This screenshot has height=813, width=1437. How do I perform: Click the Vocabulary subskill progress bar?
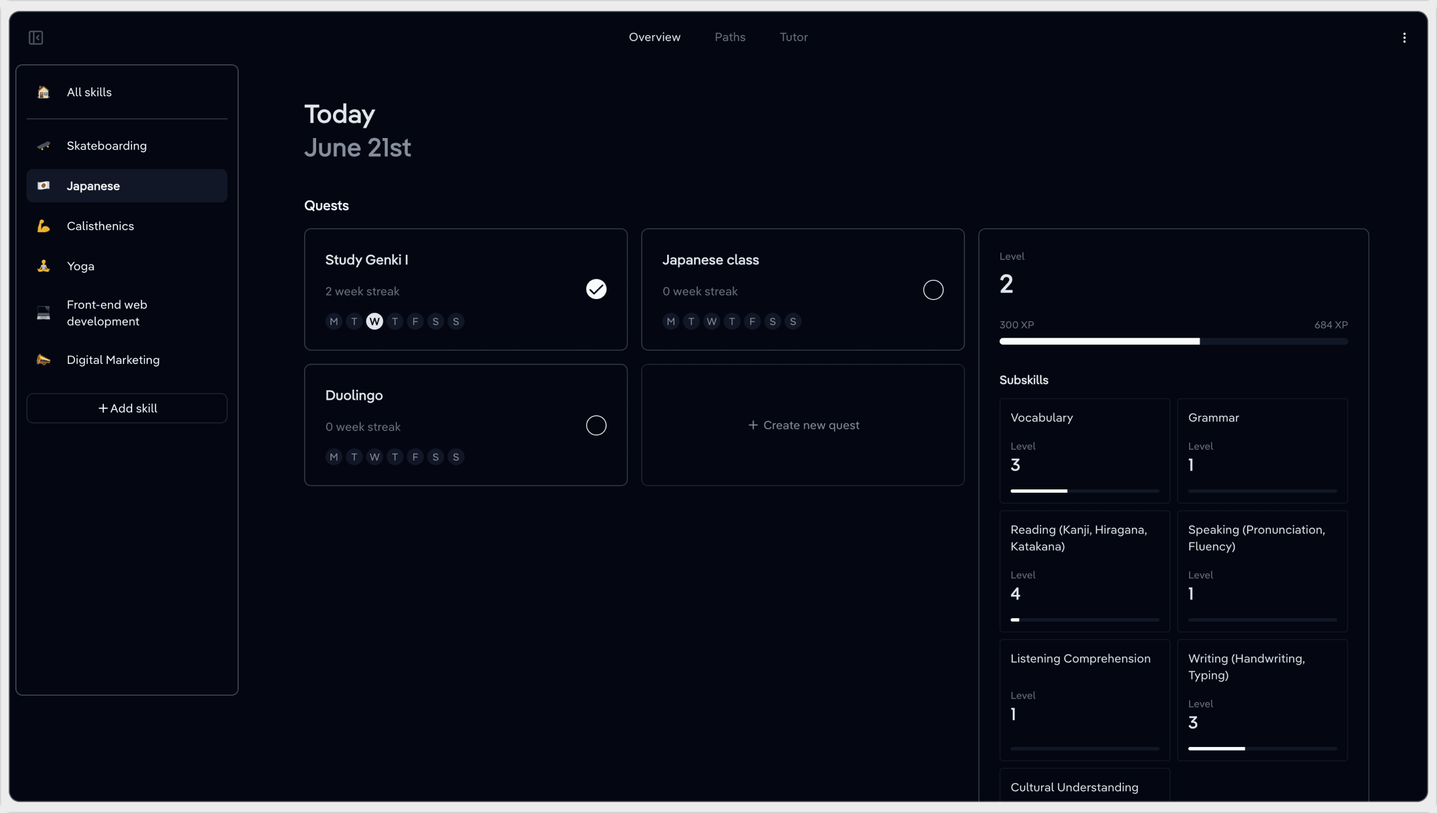tap(1084, 491)
